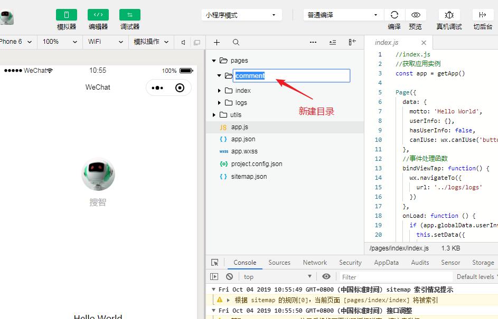The width and height of the screenshot is (498, 319).
Task: Click the 编译 compile refresh icon
Action: tap(394, 15)
